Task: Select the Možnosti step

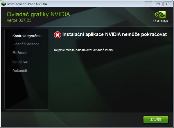Action: coord(20,53)
